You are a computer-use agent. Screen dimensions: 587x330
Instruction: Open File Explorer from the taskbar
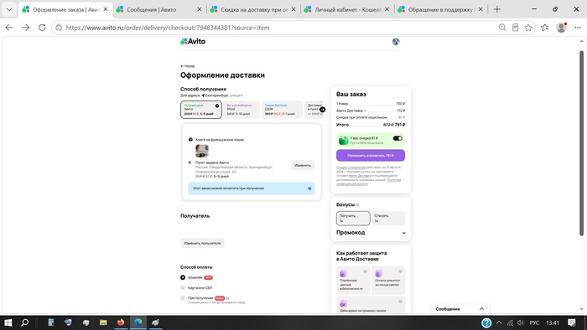103,322
